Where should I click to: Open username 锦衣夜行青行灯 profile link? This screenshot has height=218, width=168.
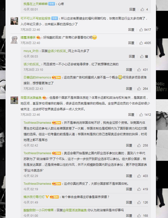point(34,197)
